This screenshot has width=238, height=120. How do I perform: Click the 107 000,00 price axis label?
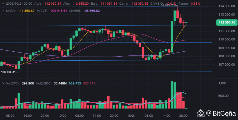click(226, 65)
